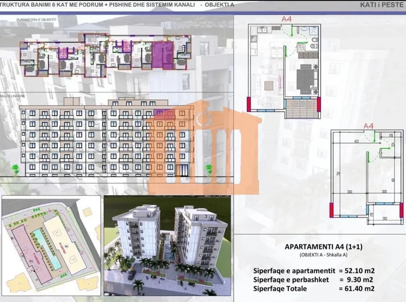Click the square coffee table in living room
The width and height of the screenshot is (406, 302).
coord(269,86)
